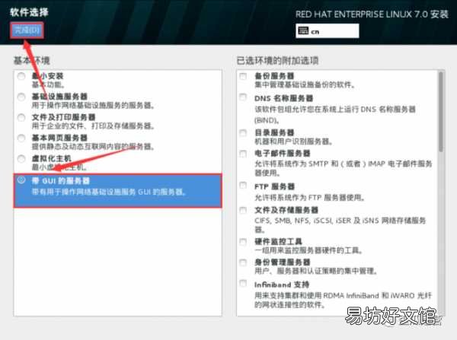Click the 完成(D) done button
Screen dimensions: 457x340
click(27, 30)
